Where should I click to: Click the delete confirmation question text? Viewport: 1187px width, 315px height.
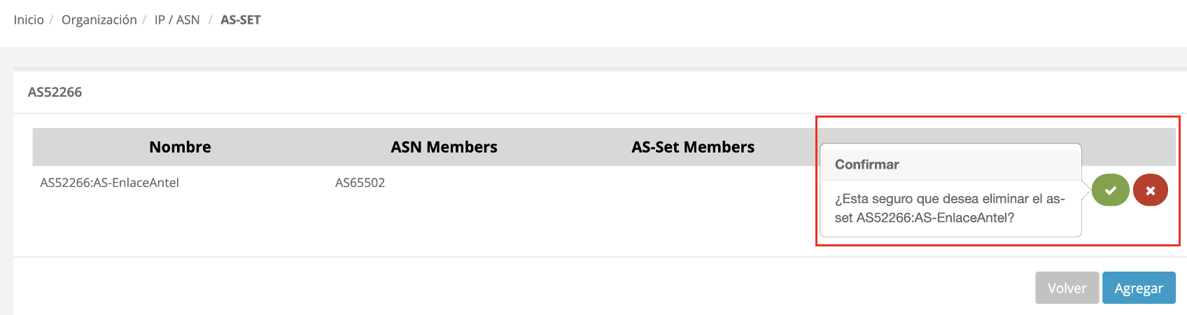tap(949, 208)
